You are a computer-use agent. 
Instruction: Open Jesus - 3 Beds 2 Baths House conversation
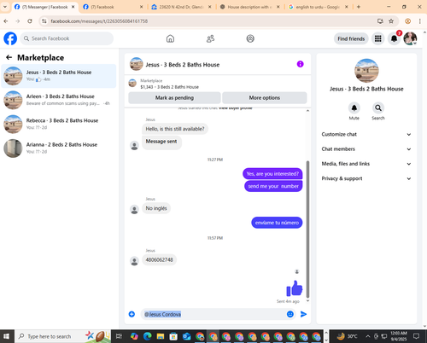[x=59, y=76]
